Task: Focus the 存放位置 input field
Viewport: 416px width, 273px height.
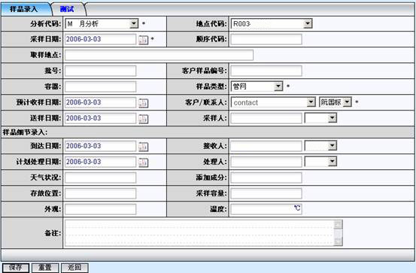Action: pos(100,194)
